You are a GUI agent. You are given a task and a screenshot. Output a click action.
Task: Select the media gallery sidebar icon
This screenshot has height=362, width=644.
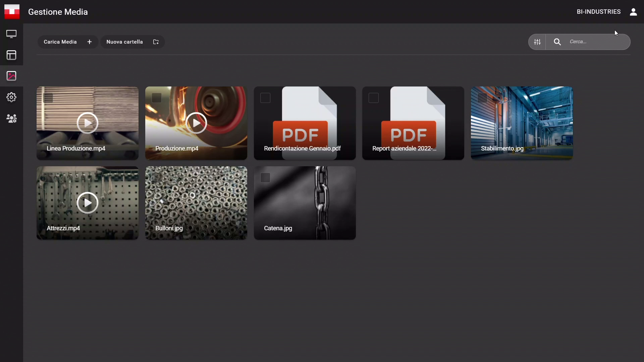click(x=11, y=76)
